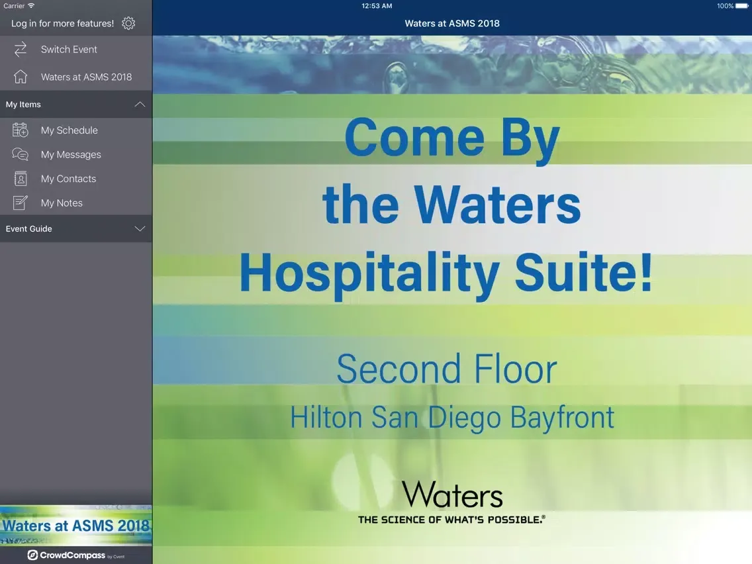
Task: Tap the 12:53 AM clock in status bar
Action: (x=377, y=6)
